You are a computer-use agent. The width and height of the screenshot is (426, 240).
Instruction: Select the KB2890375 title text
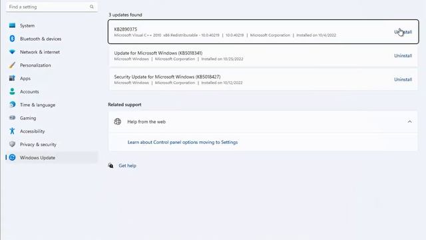coord(126,29)
